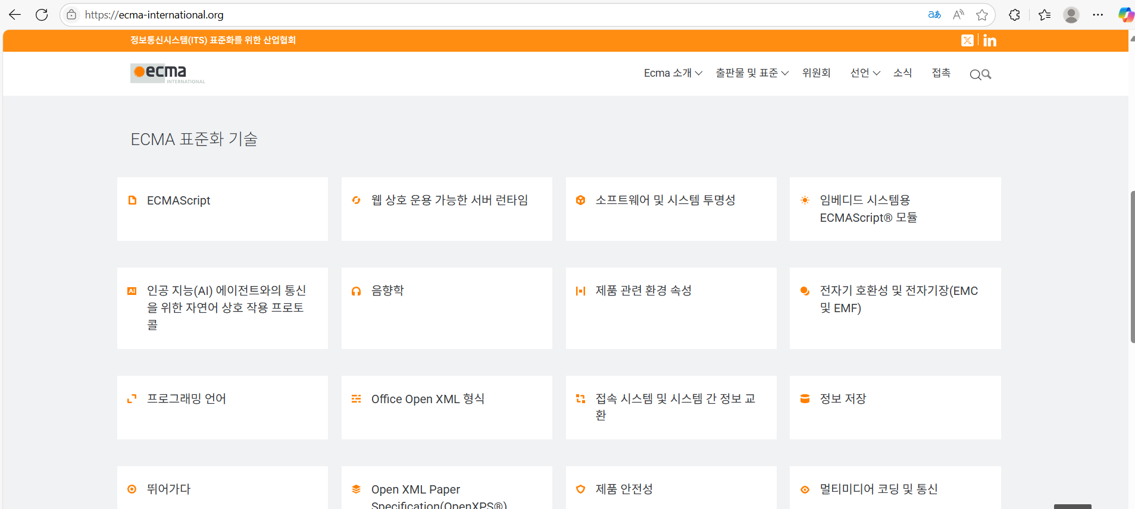Click the address bar URL field

pos(476,15)
